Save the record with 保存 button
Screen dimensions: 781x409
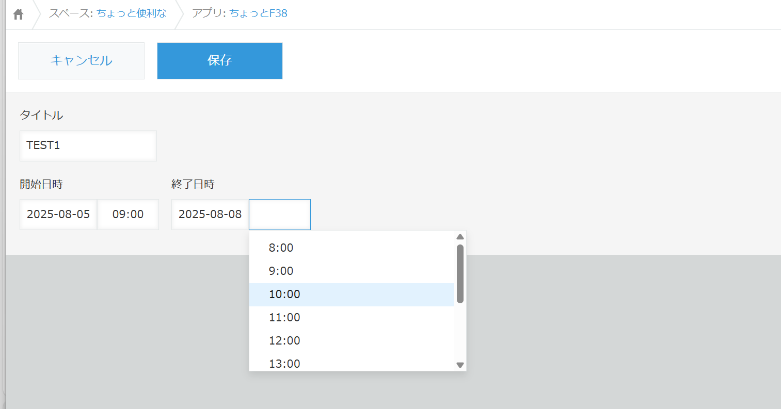219,61
